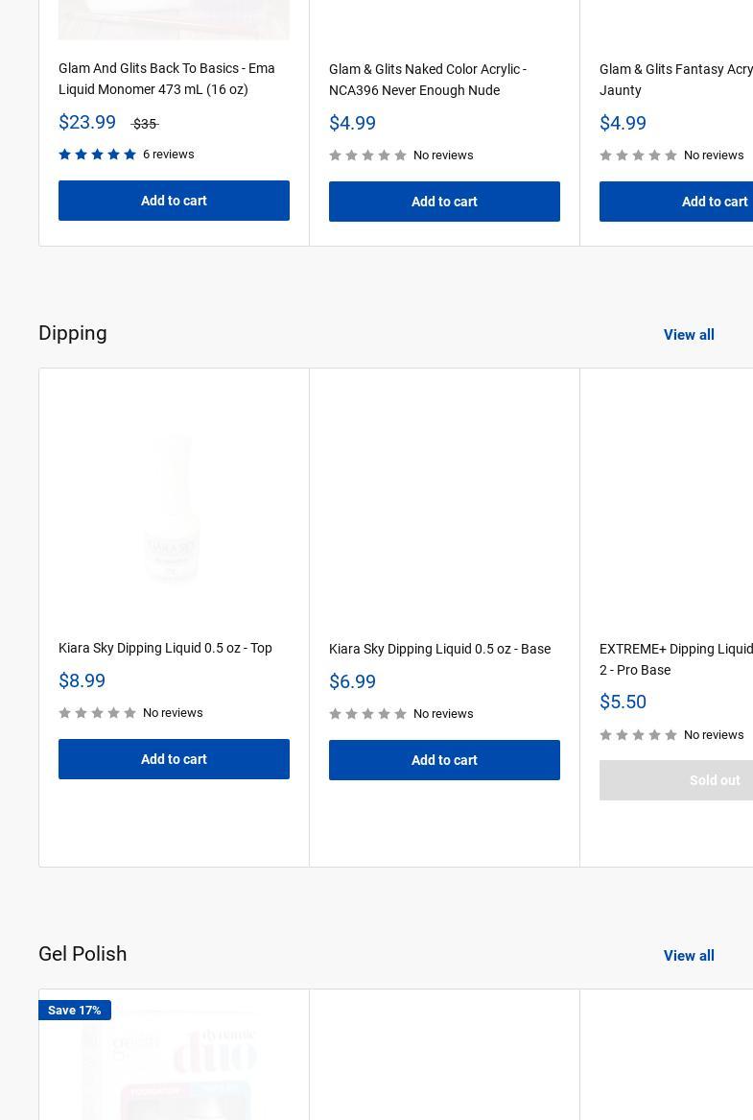The width and height of the screenshot is (753, 1120).
Task: Open Kiara Sky Dipping Liquid Top title
Action: pos(165,648)
